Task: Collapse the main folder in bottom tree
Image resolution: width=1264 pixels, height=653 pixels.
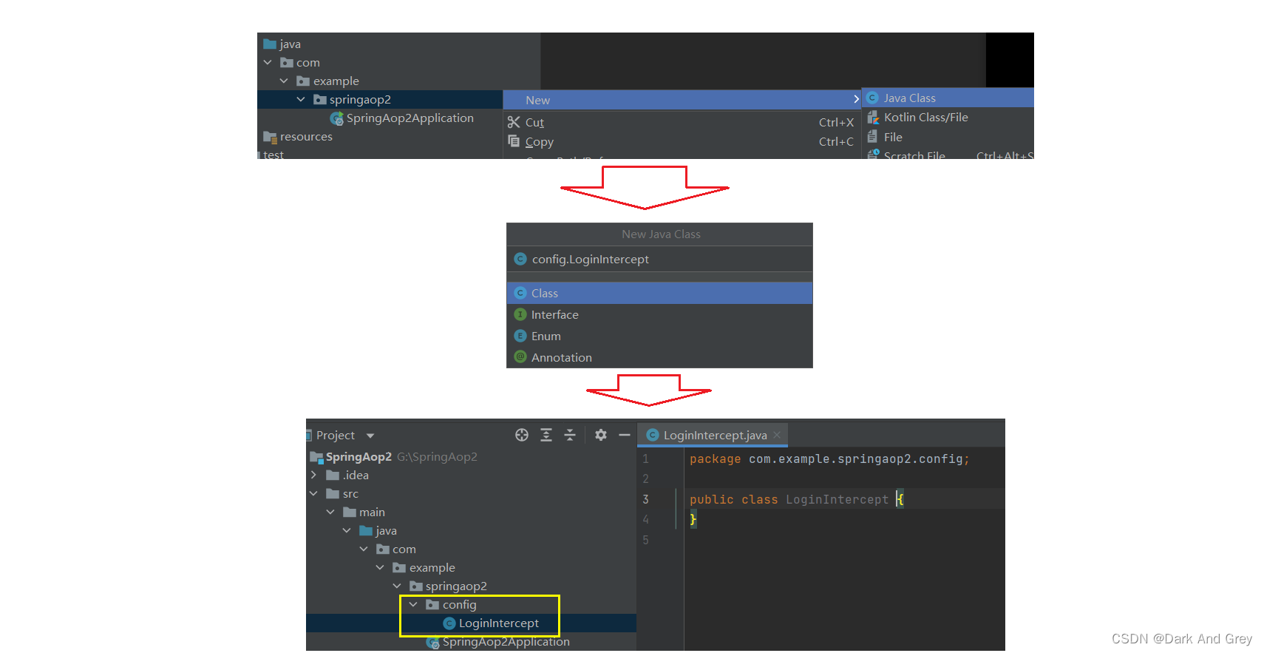Action: [330, 512]
